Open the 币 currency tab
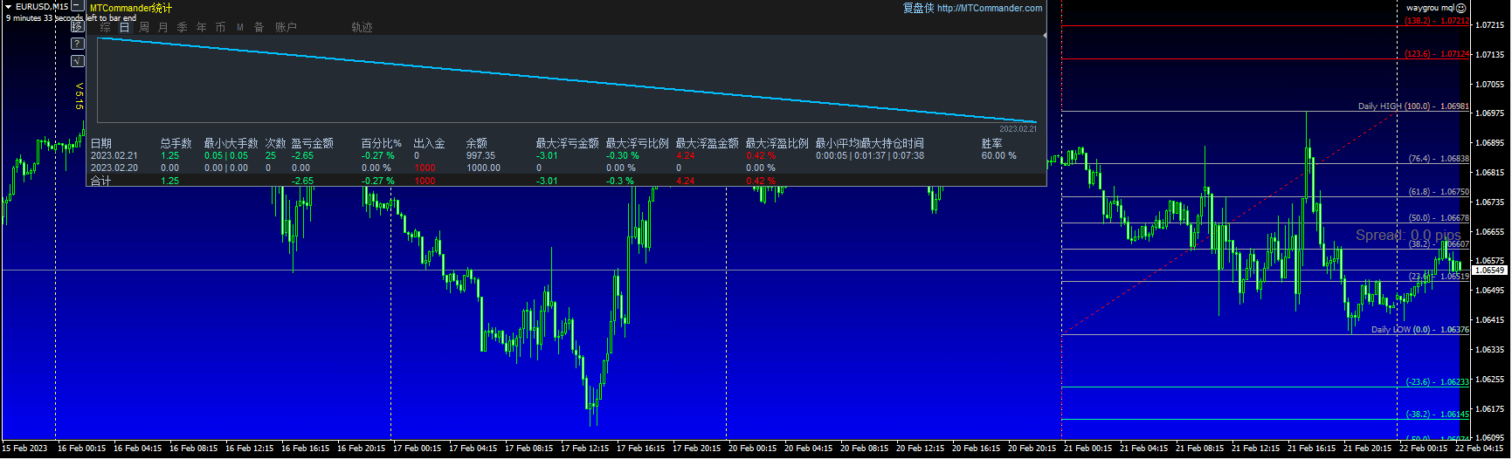 (x=220, y=27)
